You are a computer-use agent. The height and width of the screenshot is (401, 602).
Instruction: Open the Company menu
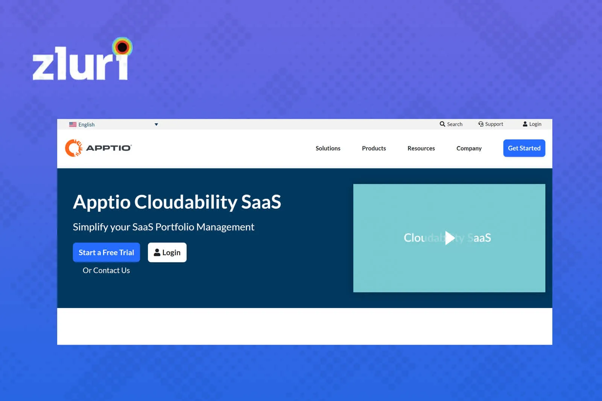[x=469, y=148]
